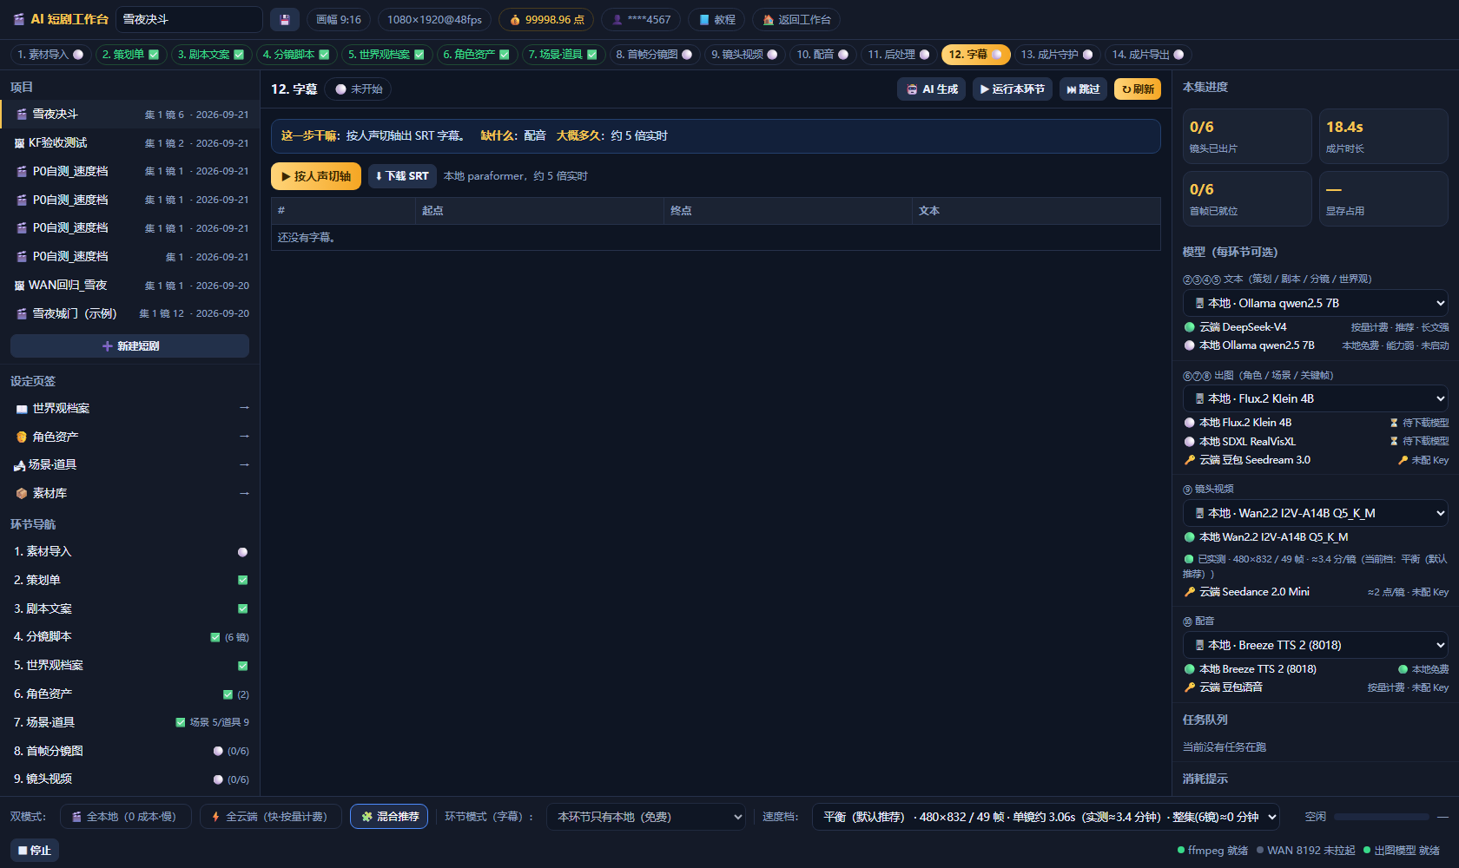Go to 4. 分镜脚本 in 环节导航
The width and height of the screenshot is (1459, 868).
point(130,637)
